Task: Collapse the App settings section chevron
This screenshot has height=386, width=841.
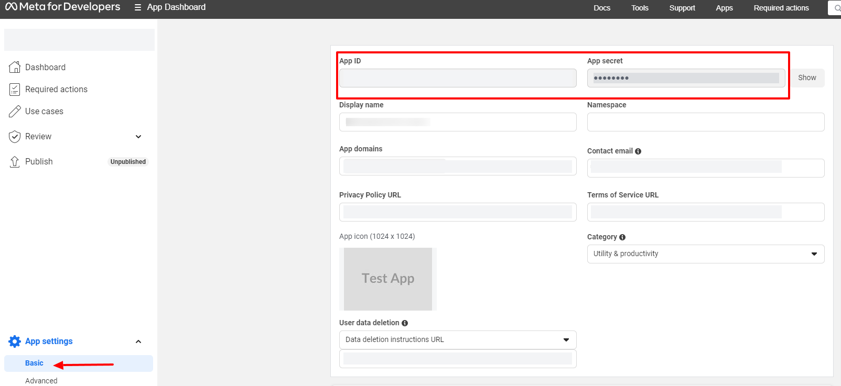Action: [x=138, y=341]
